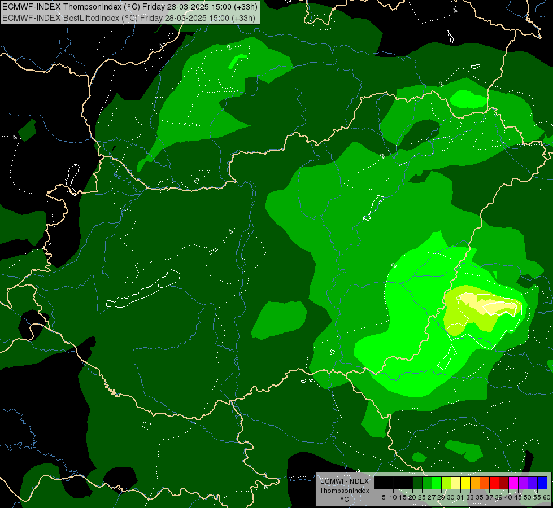This screenshot has height=508, width=553.
Task: Click legend scale value 45
Action: [518, 497]
